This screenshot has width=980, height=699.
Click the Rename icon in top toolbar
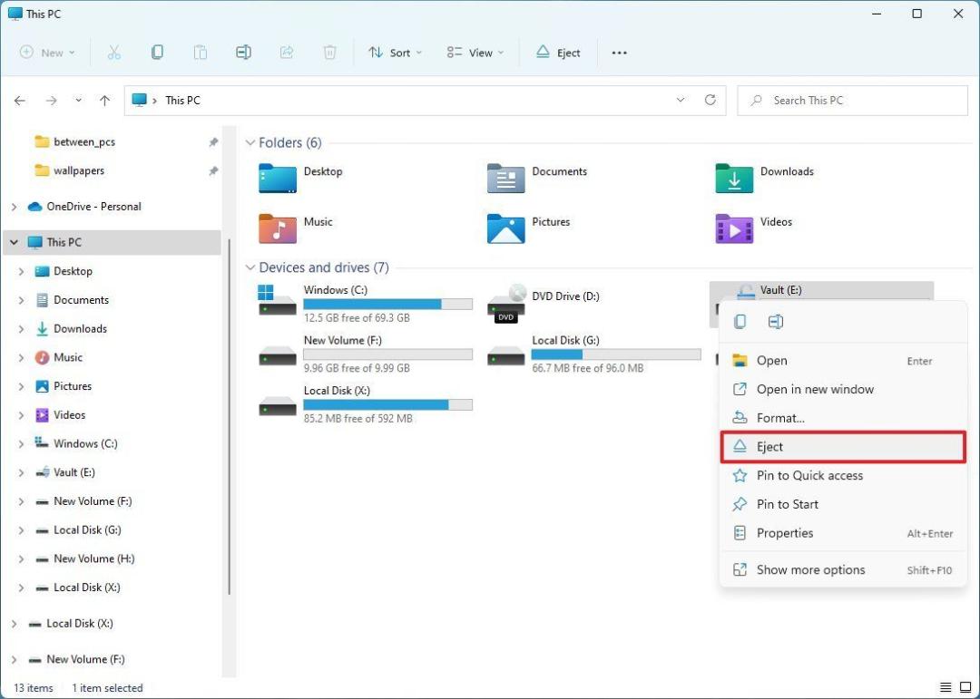click(243, 53)
